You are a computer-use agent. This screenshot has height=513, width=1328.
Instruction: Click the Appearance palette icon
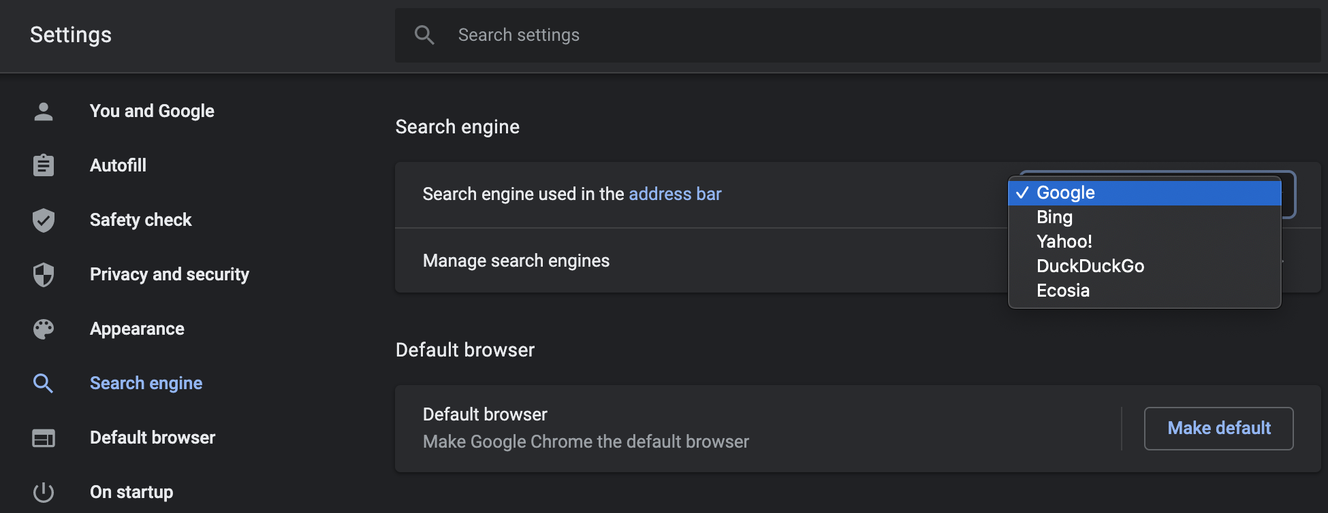click(44, 329)
